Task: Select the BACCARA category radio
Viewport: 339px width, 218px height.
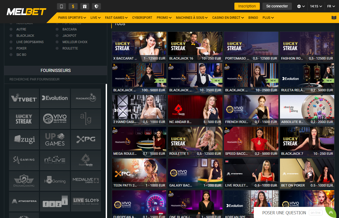Action: (57, 29)
